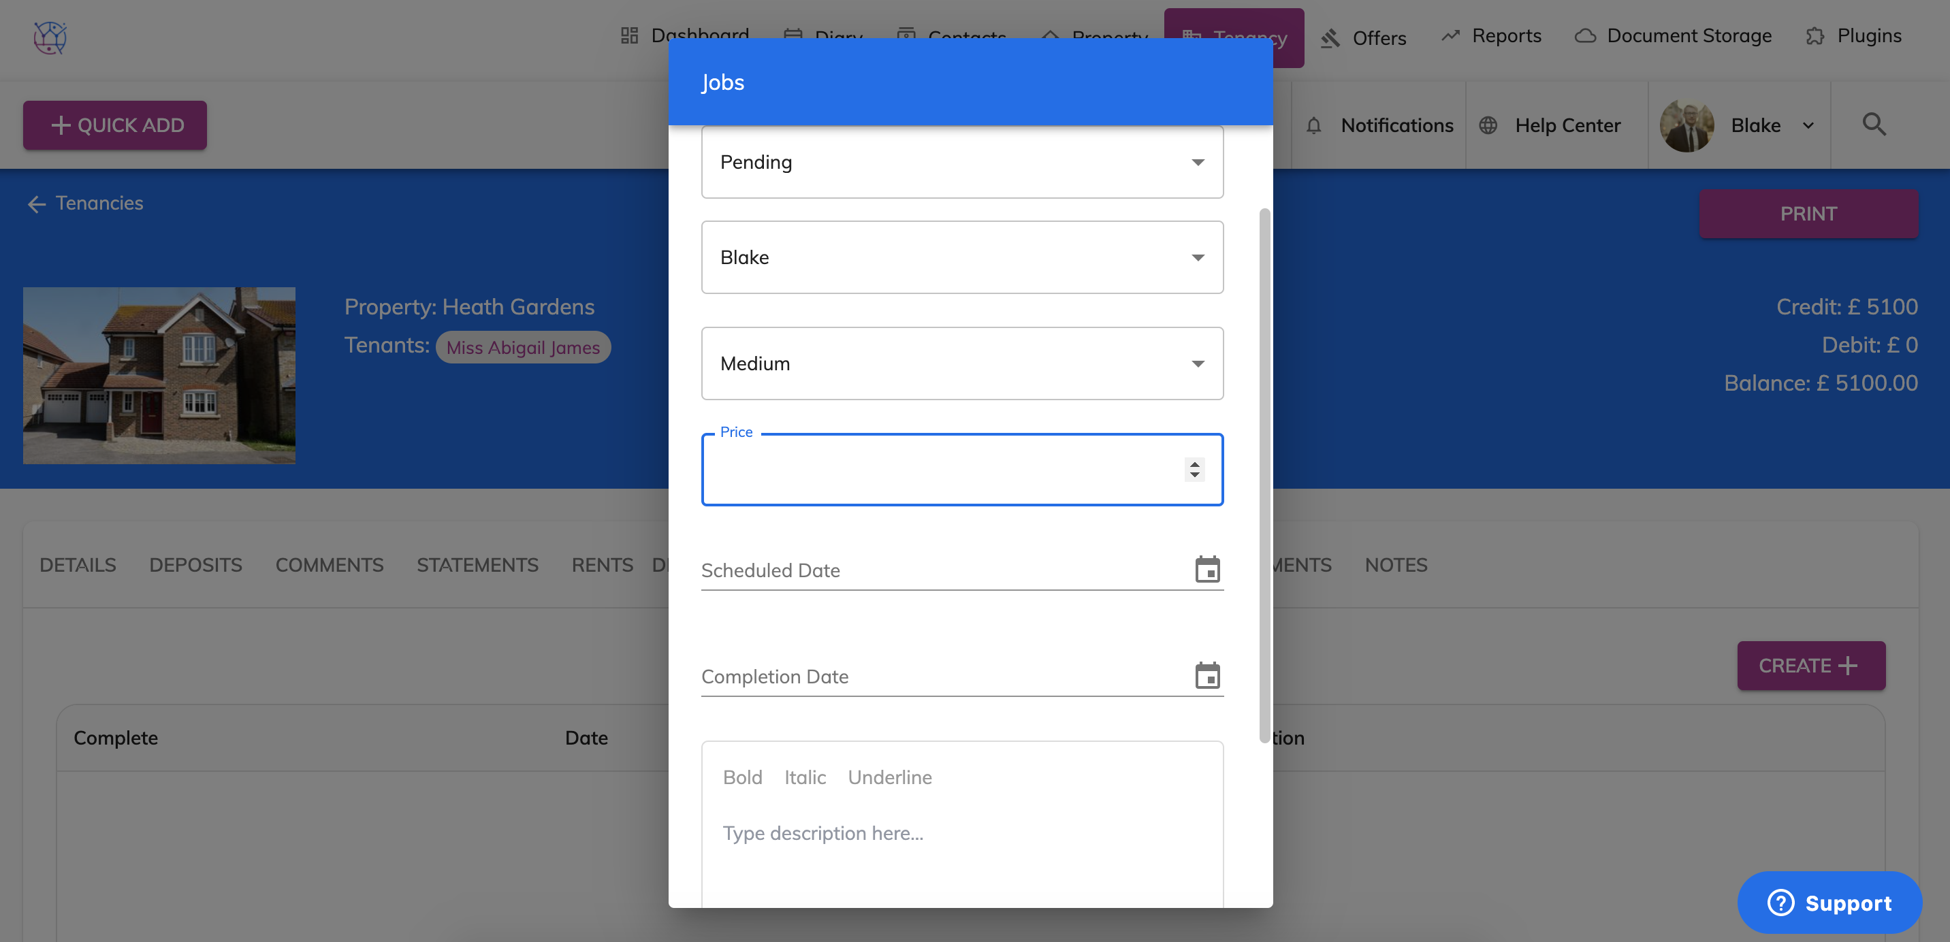This screenshot has height=942, width=1950.
Task: Click the app logo icon
Action: [50, 37]
